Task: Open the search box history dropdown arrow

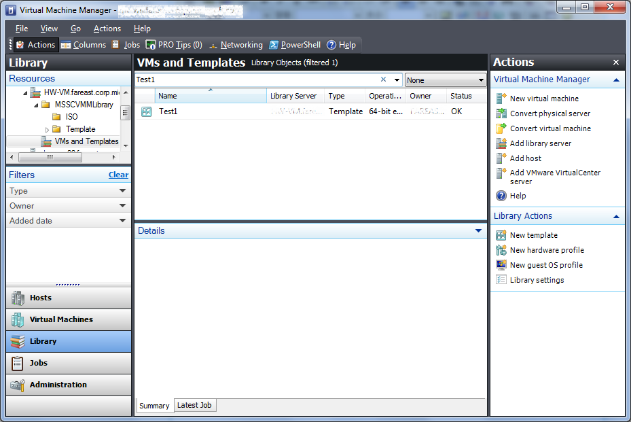Action: tap(397, 80)
